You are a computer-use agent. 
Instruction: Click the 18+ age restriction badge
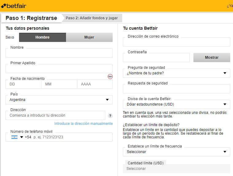point(110,77)
